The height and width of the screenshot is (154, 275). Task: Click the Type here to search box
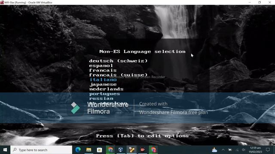click(41, 150)
